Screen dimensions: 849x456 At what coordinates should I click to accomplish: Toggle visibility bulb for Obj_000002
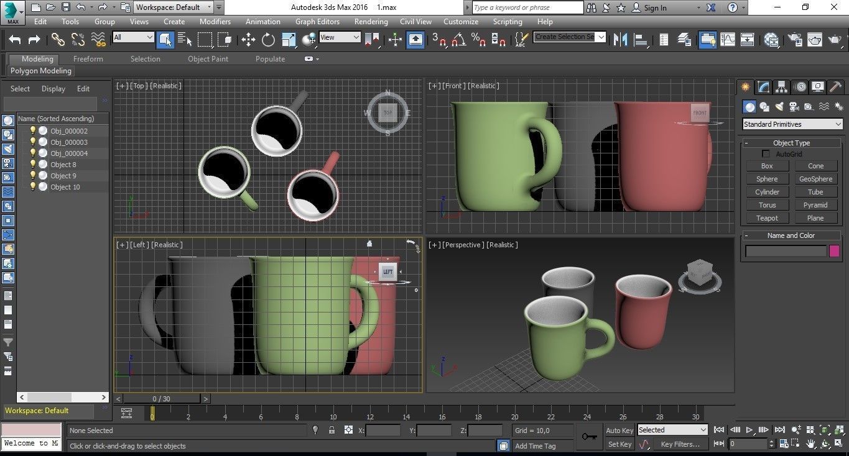coord(33,130)
